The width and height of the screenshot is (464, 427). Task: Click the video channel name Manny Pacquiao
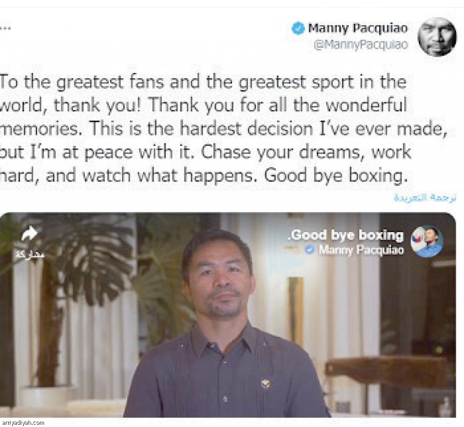coord(361,250)
